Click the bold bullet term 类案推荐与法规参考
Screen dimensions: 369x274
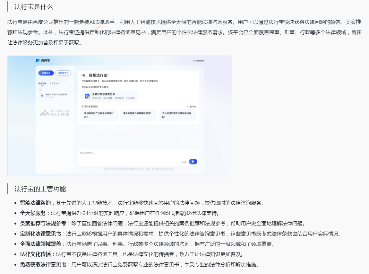(x=43, y=223)
